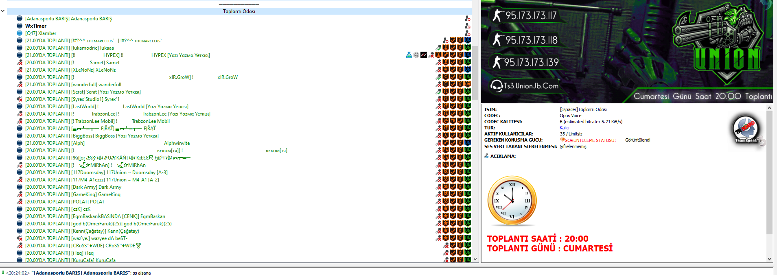Viewport: 777px width, 275px height.
Task: Click the Union server banner image
Action: 627,52
